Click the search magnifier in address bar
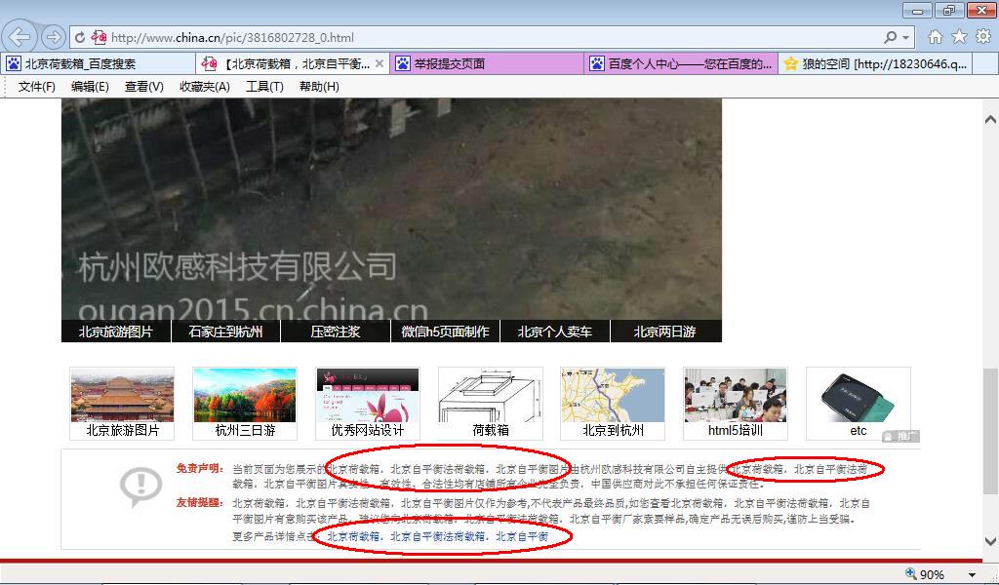 pos(890,38)
